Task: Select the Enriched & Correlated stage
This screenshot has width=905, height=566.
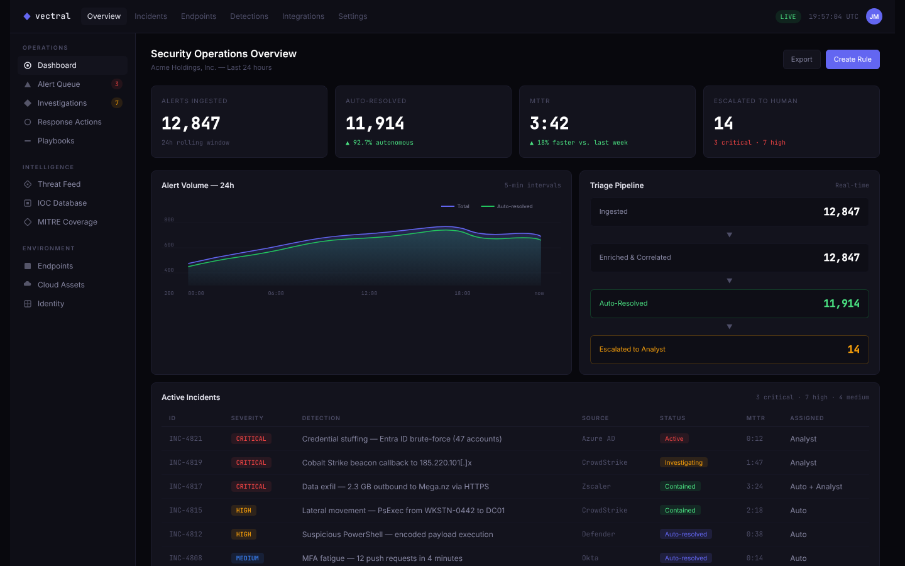Action: point(730,258)
